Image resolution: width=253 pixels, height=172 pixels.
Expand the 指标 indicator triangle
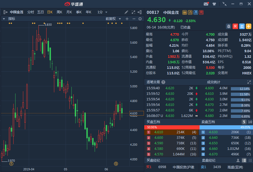4,19
